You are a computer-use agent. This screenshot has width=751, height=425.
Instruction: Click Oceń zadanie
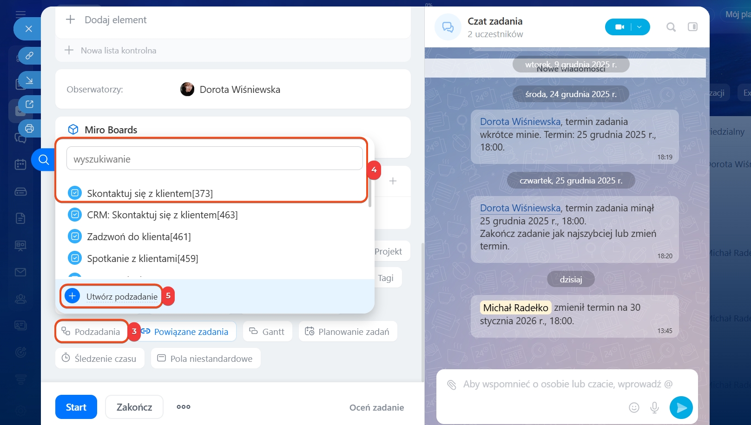[x=376, y=407]
